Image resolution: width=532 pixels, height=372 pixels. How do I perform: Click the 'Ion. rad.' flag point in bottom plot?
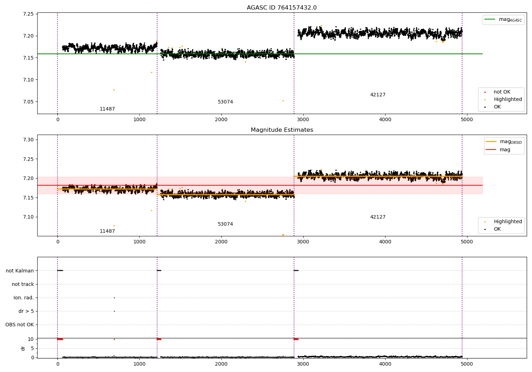click(x=114, y=298)
